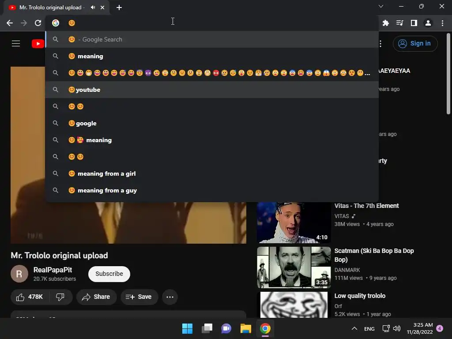Open more actions ellipsis under video

pos(170,297)
